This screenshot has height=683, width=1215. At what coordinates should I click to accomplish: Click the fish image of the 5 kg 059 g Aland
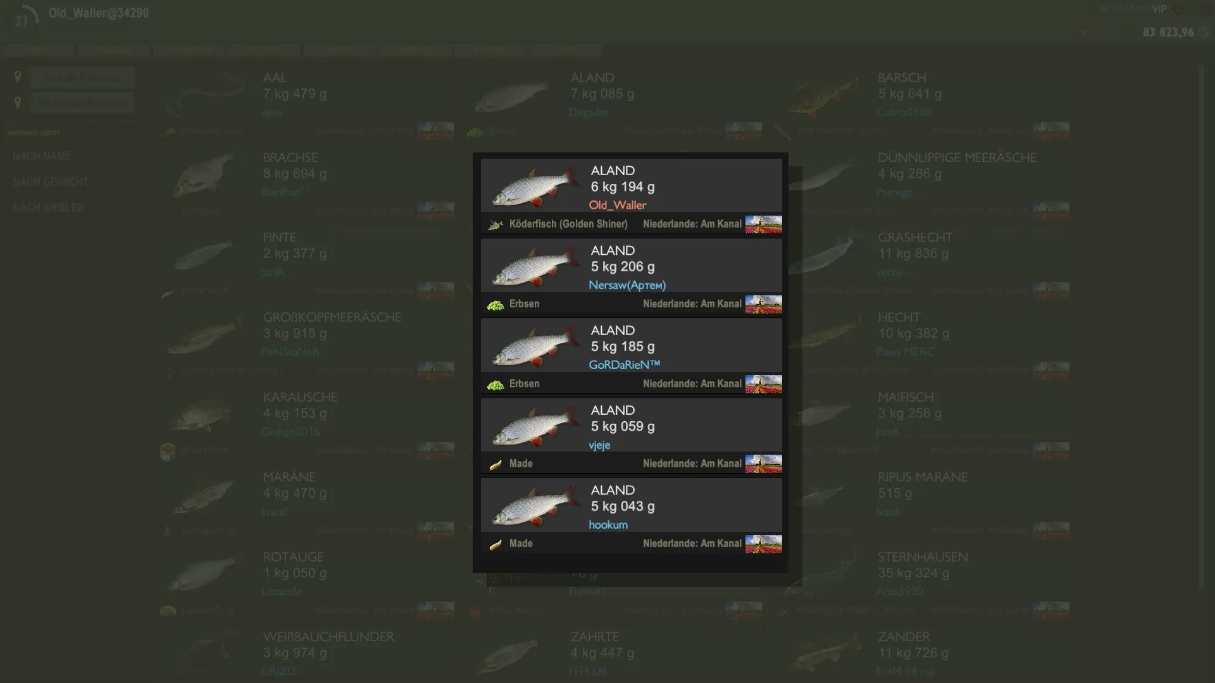tap(535, 426)
